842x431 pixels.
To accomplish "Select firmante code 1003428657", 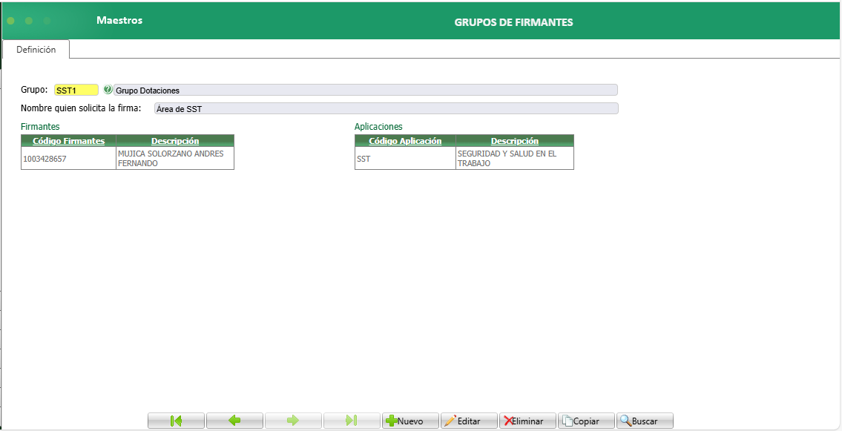I will [69, 158].
